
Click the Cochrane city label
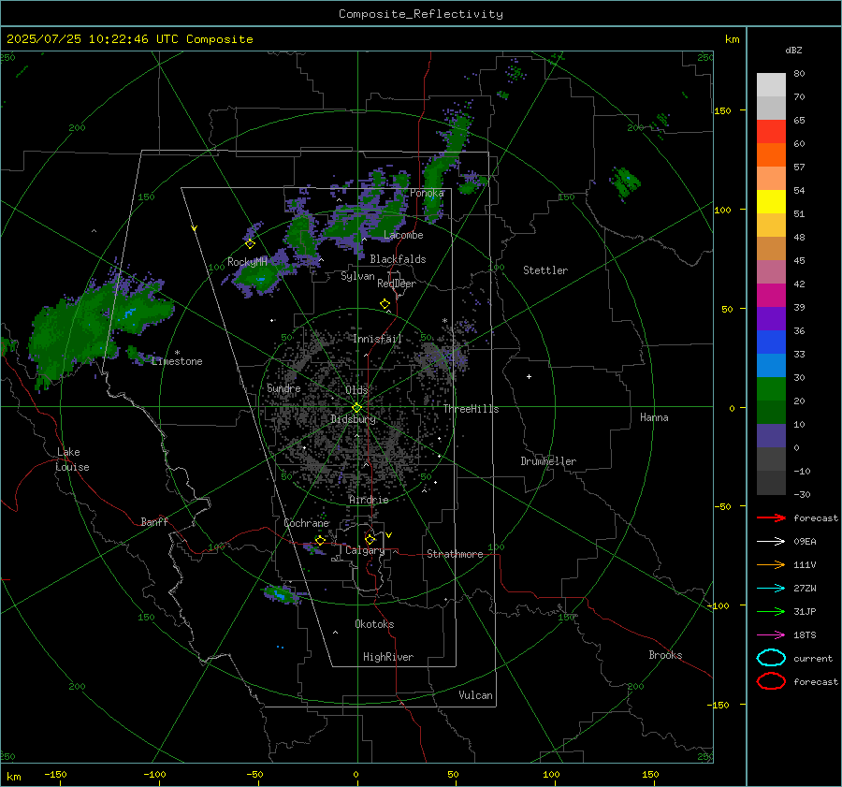point(306,523)
